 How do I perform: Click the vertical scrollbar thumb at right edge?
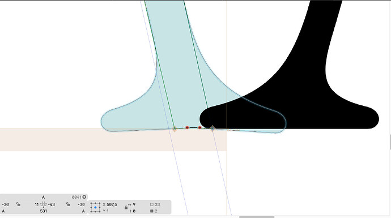click(390, 142)
